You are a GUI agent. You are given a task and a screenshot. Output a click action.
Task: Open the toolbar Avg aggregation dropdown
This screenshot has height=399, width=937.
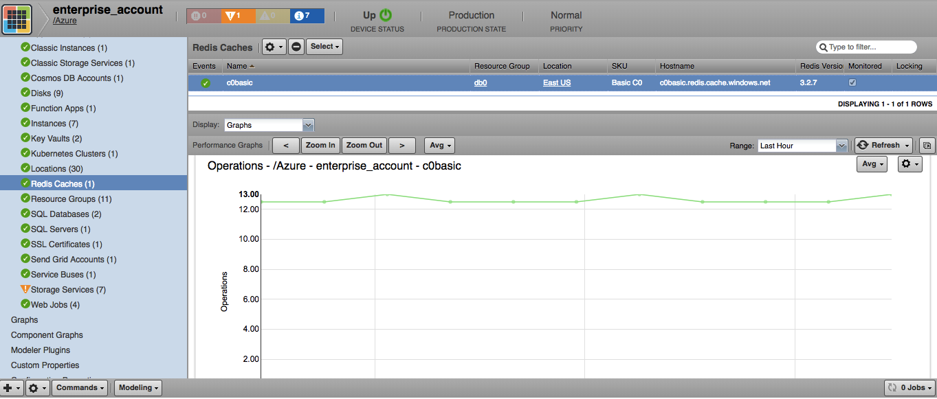(x=439, y=146)
